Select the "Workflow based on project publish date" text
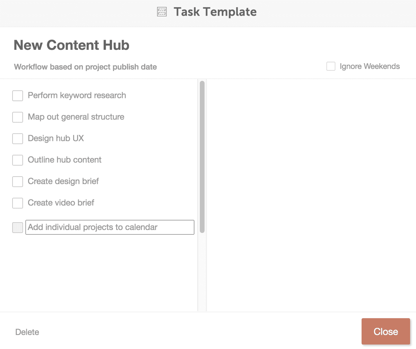The width and height of the screenshot is (416, 349). [85, 67]
